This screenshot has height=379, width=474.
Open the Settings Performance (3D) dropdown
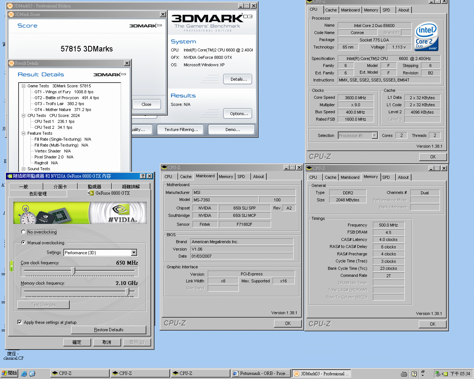[134, 253]
